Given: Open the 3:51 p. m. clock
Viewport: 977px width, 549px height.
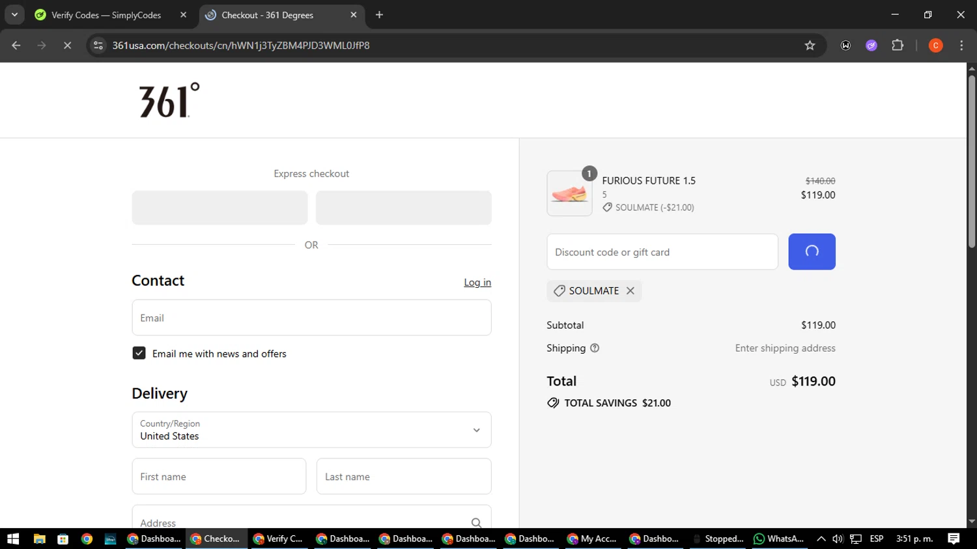Looking at the screenshot, I should click(x=914, y=539).
